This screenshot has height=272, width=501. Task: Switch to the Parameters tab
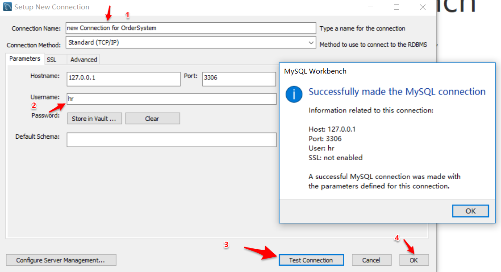click(x=25, y=59)
